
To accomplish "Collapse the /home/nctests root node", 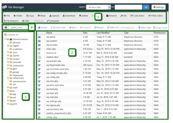I will (5, 39).
